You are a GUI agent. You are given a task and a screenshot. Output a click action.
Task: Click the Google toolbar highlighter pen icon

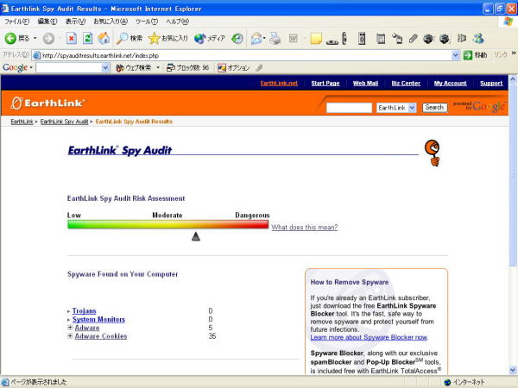259,67
